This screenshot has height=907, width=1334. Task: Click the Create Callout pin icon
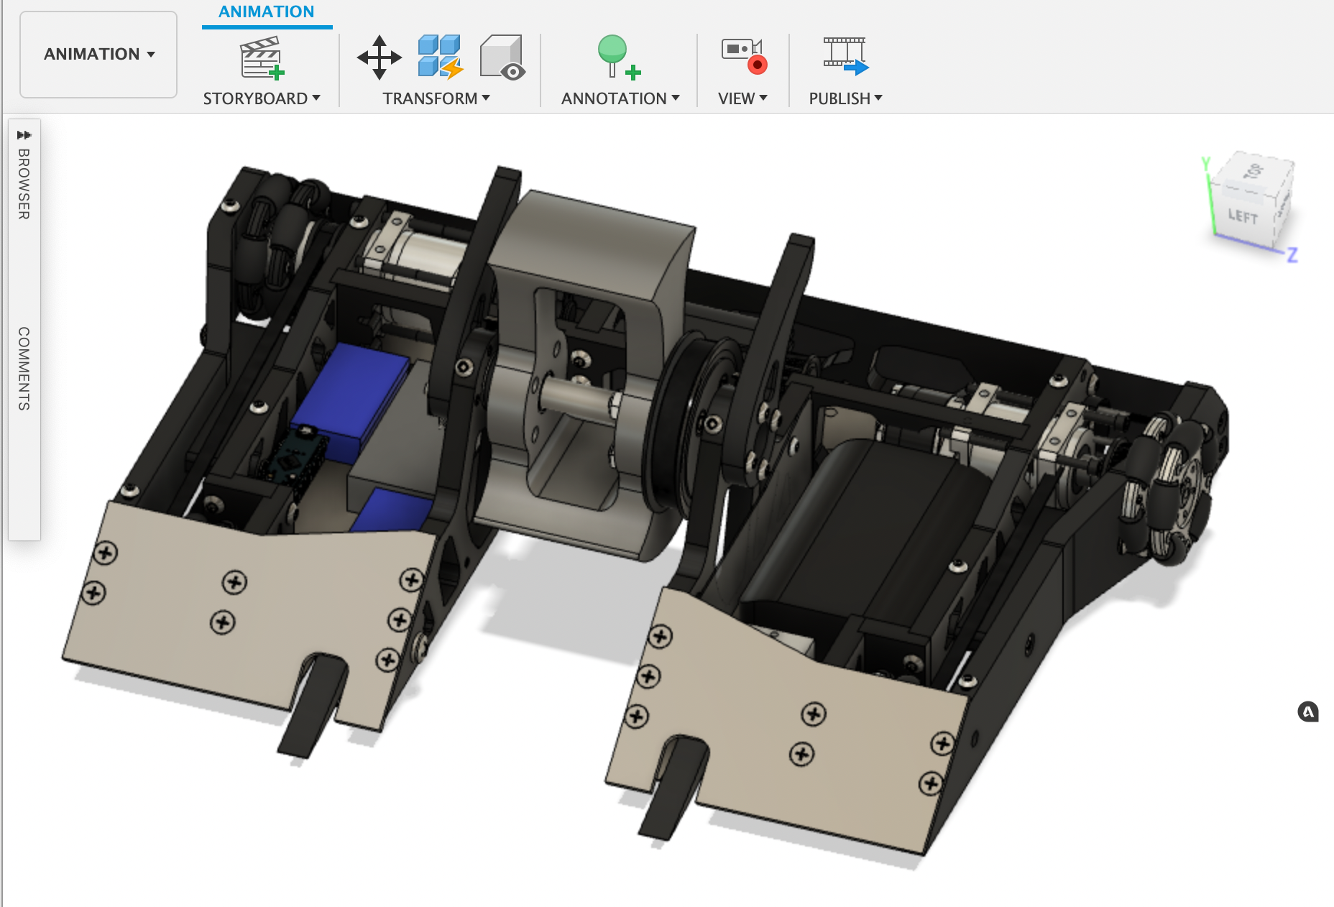[x=619, y=57]
